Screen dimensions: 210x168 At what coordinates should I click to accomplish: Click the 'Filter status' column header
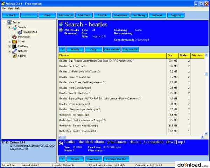click(x=197, y=56)
